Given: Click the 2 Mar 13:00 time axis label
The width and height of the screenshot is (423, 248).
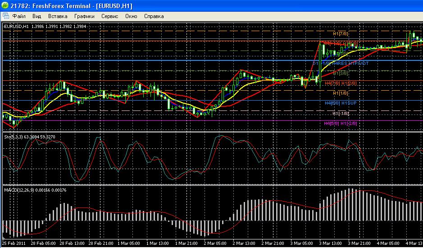Looking at the screenshot, I should (244, 243).
